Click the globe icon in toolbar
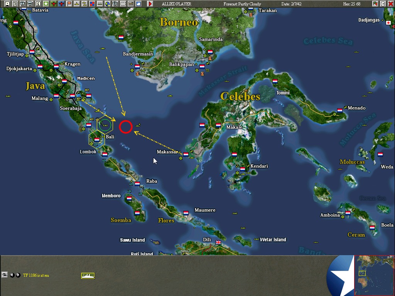395x296 pixels. (108, 4)
